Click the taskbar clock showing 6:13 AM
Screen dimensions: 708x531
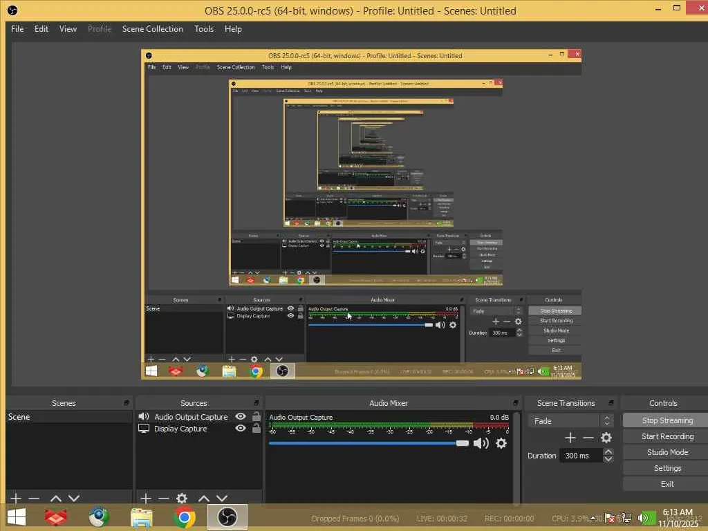pyautogui.click(x=678, y=518)
